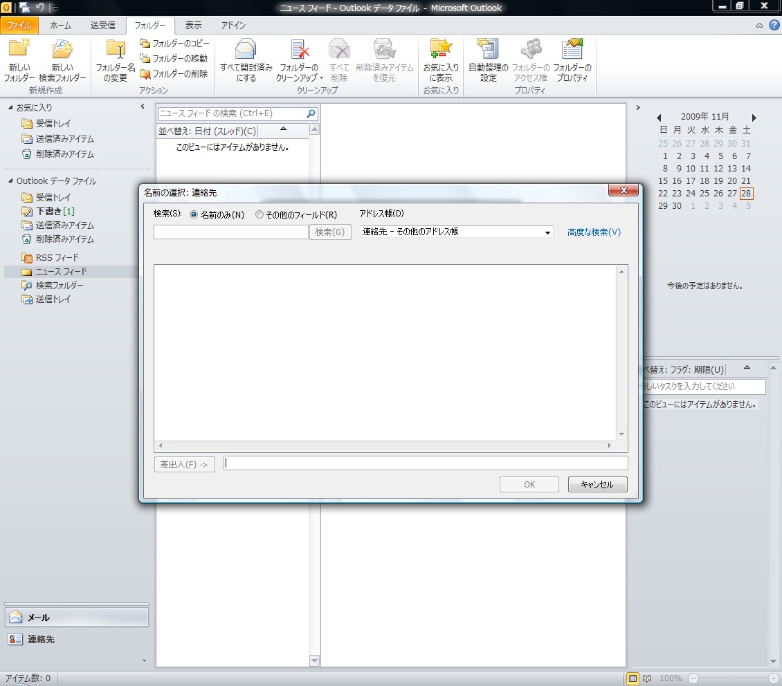This screenshot has width=782, height=686.
Task: Click the キャンセル button in the dialog
Action: click(597, 484)
